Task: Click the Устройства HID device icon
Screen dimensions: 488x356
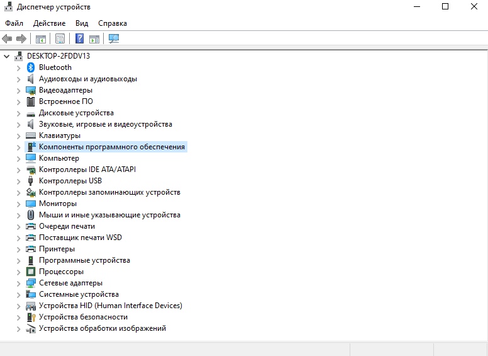Action: tap(30, 306)
